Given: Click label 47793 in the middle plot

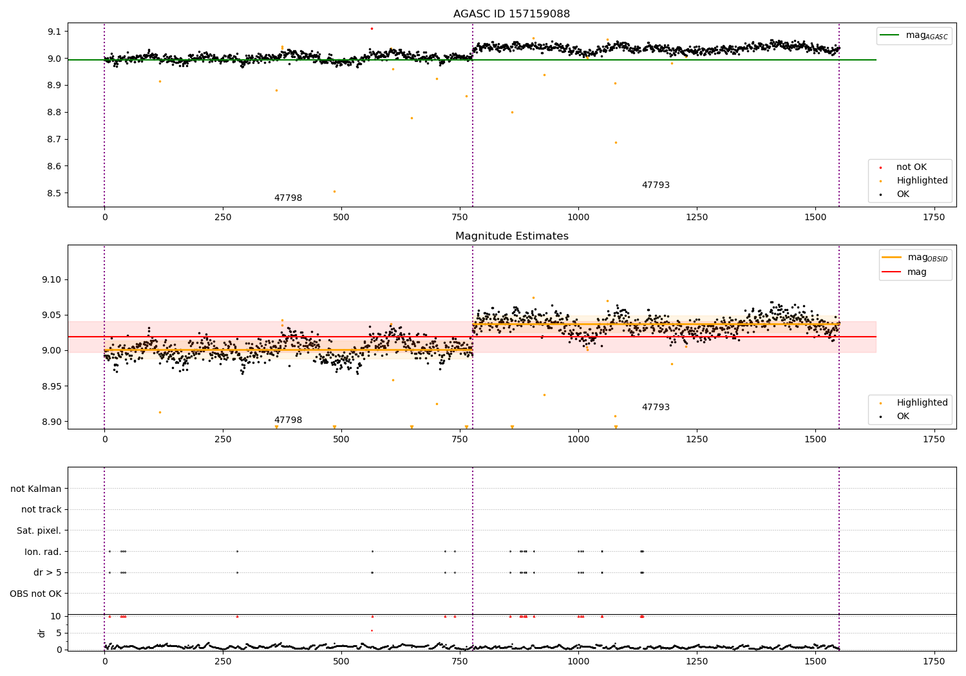Looking at the screenshot, I should click(x=656, y=408).
